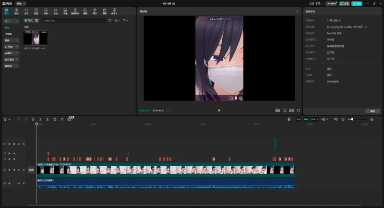Click the 修改 button in draft parameters
384x208 pixels.
coord(372,111)
